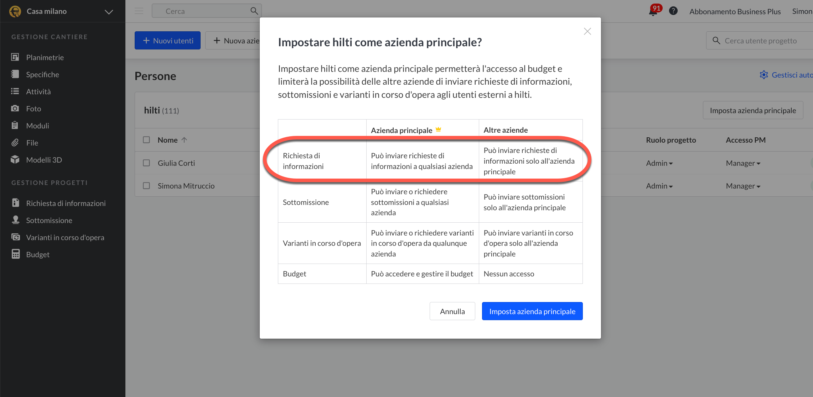Viewport: 813px width, 397px height.
Task: Open Budget via the calculator icon
Action: point(15,254)
